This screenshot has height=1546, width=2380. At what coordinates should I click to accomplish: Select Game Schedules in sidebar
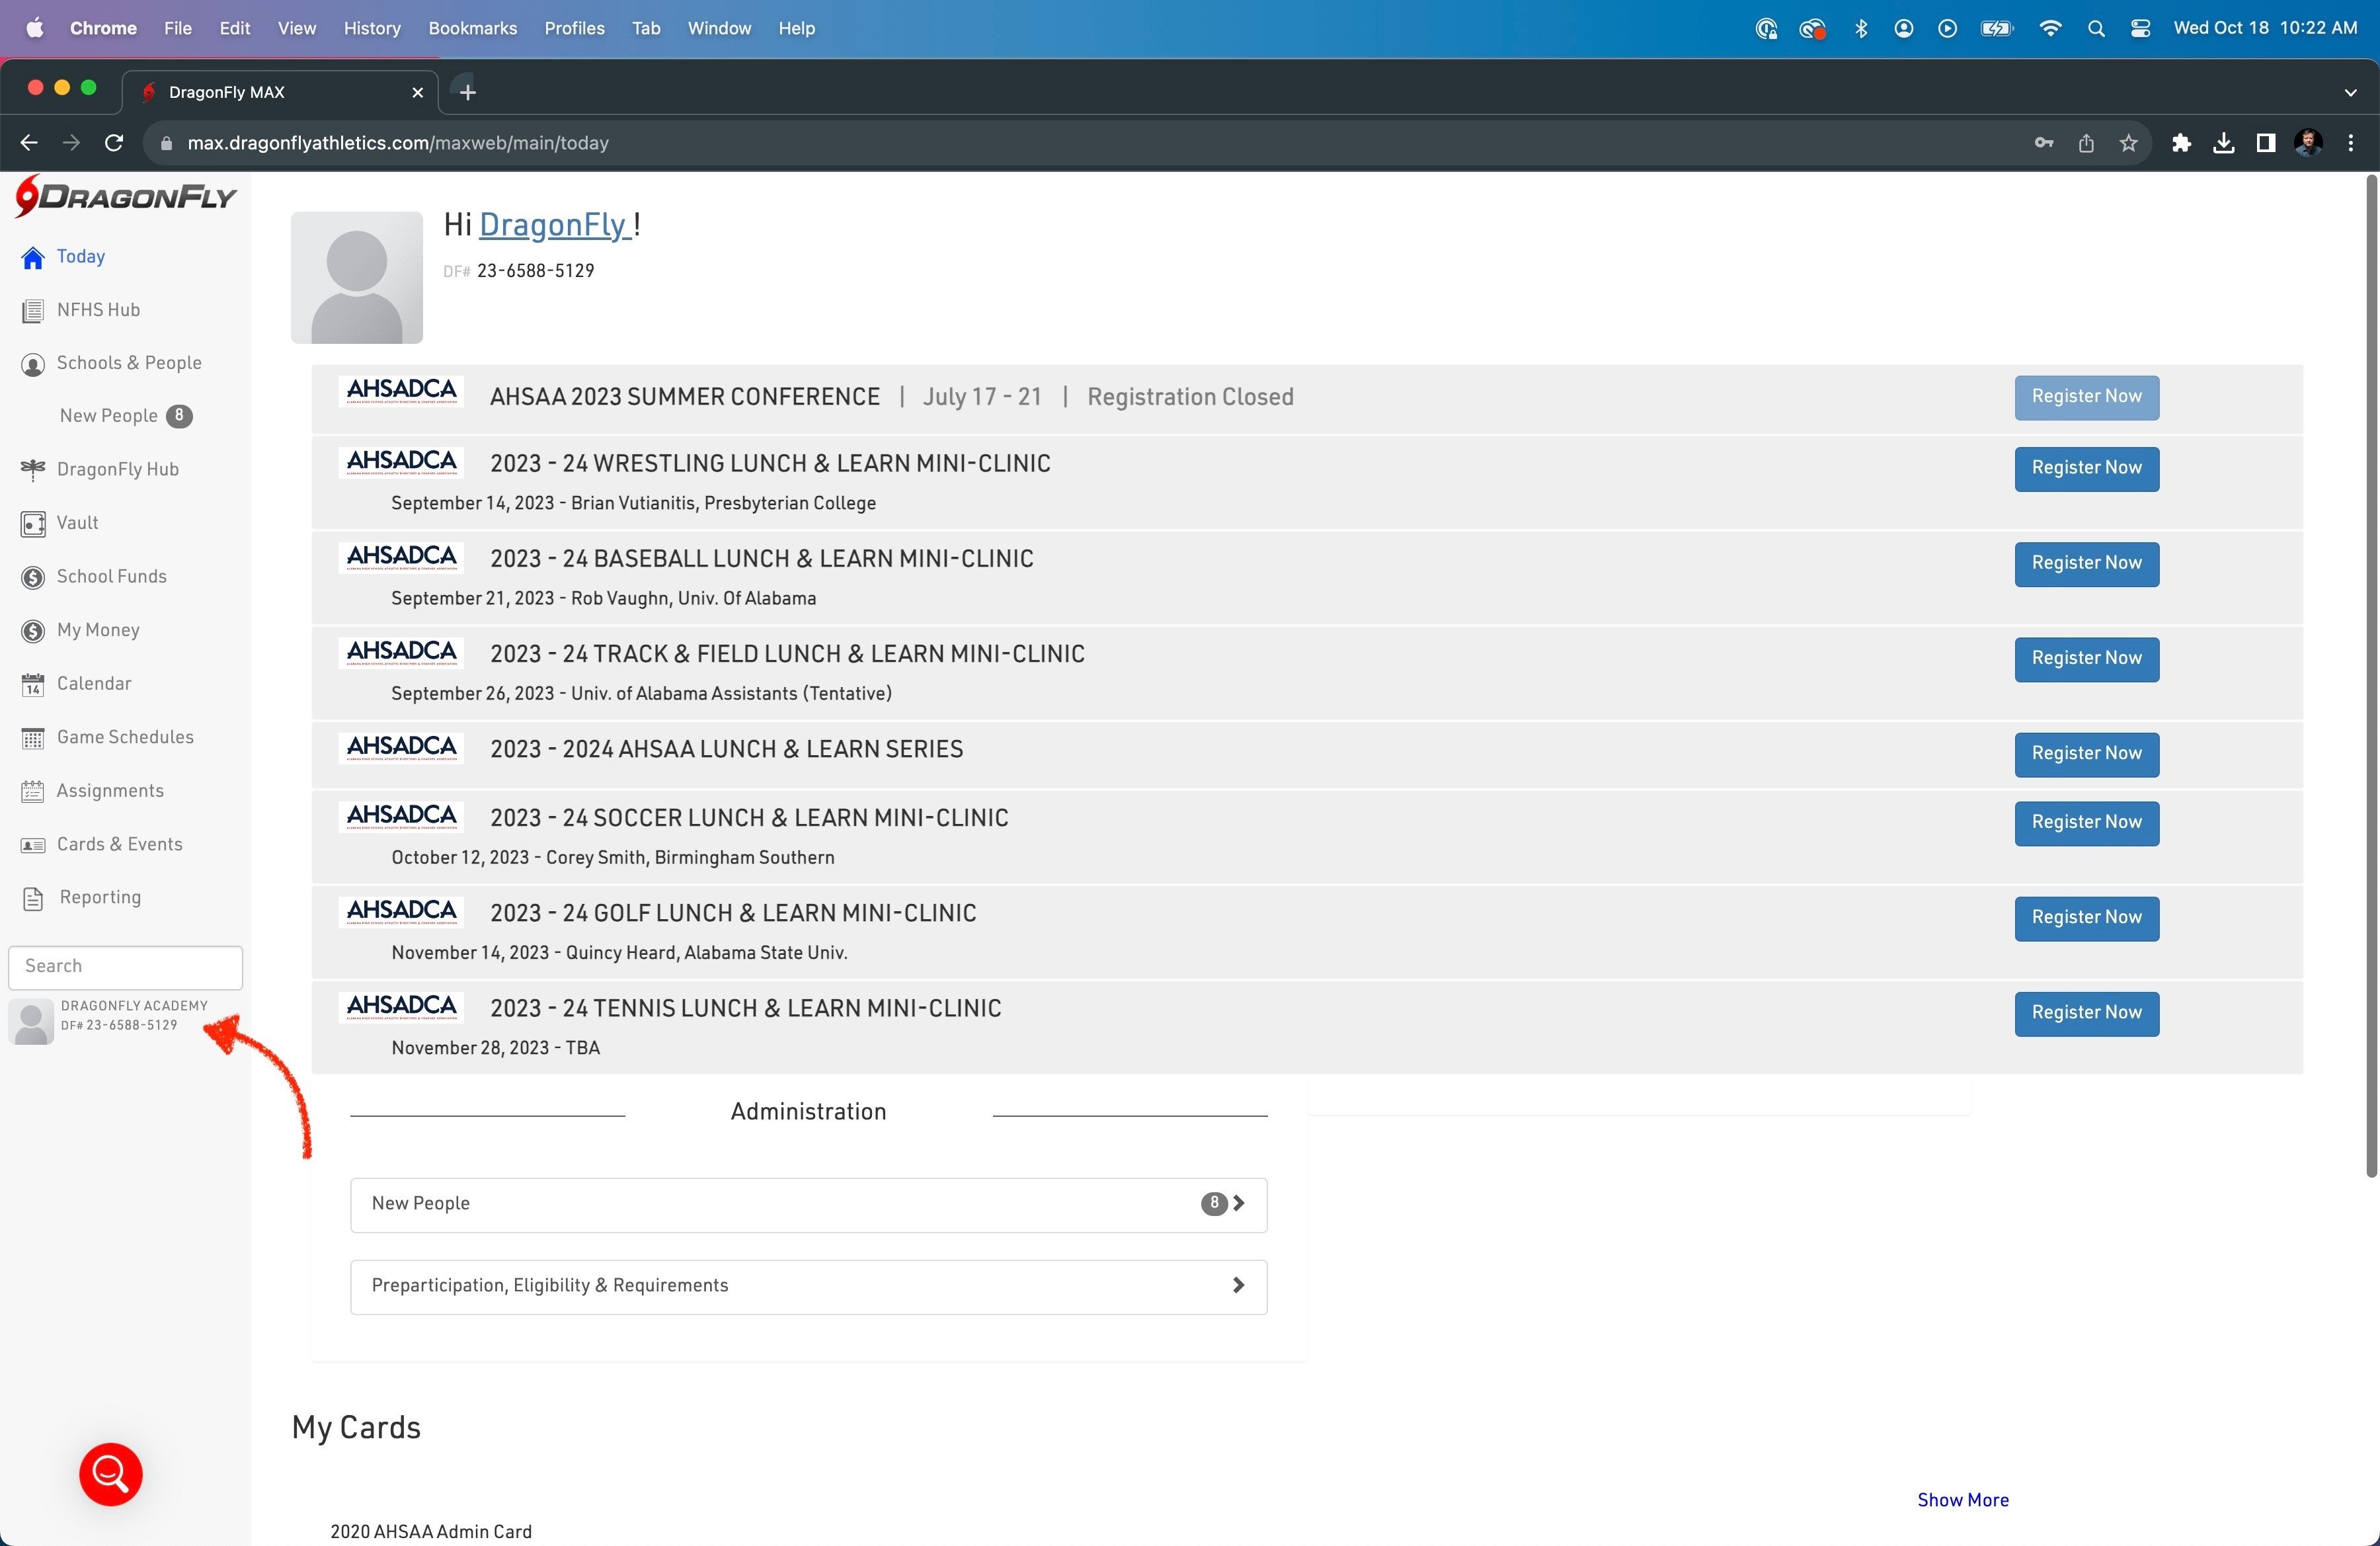(x=125, y=737)
